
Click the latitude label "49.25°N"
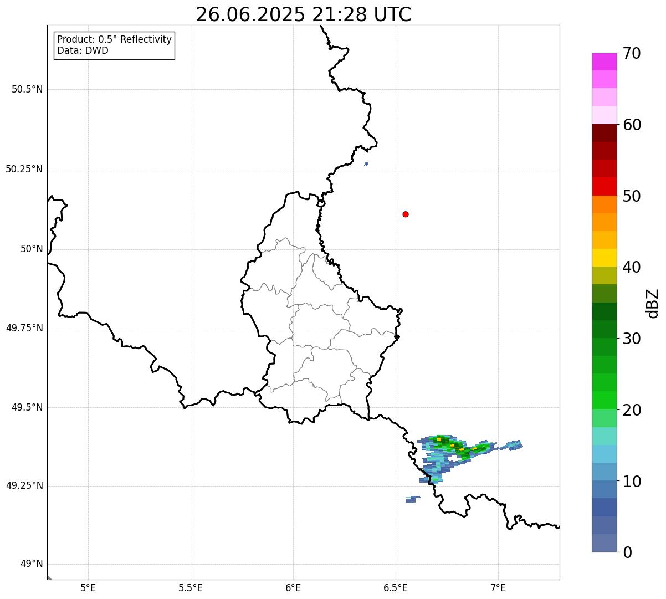pyautogui.click(x=24, y=485)
